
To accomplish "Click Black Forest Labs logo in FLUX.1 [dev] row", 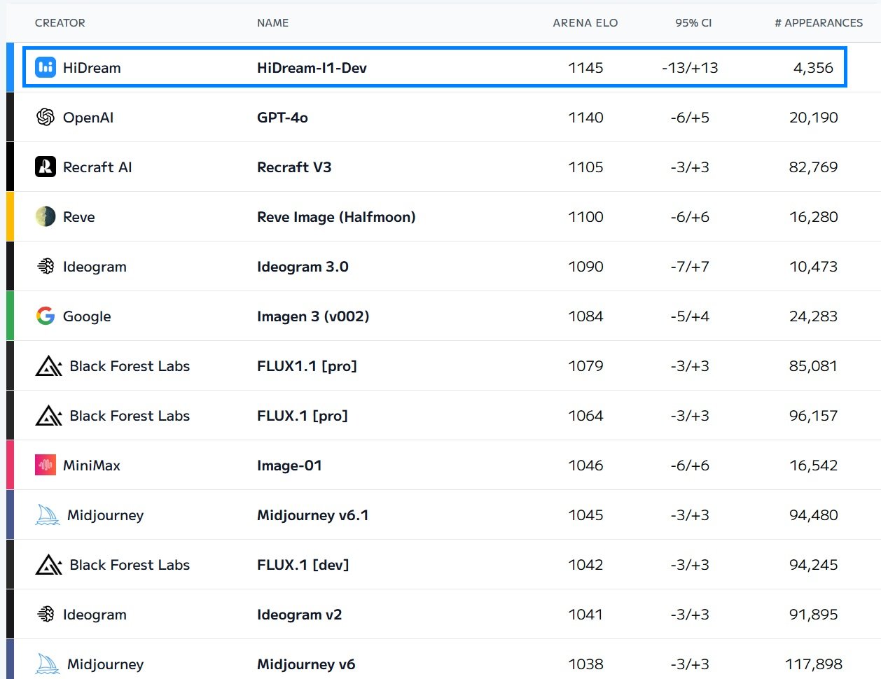I will click(x=49, y=564).
